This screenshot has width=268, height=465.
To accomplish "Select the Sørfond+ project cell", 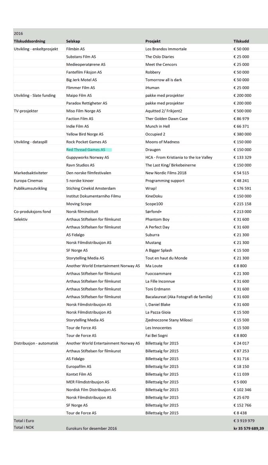I will [154, 212].
